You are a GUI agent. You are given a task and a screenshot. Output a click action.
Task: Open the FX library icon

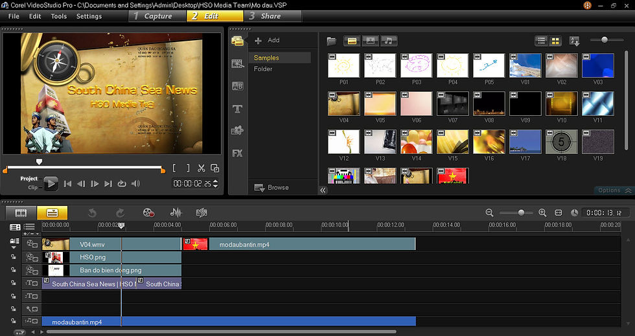(237, 153)
